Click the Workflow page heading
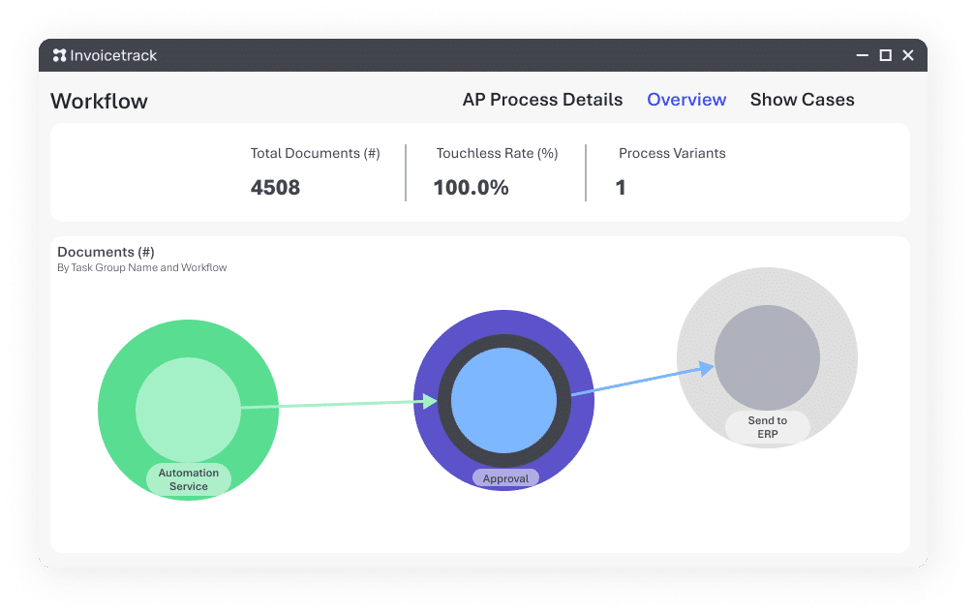The height and width of the screenshot is (614, 974). [x=99, y=102]
